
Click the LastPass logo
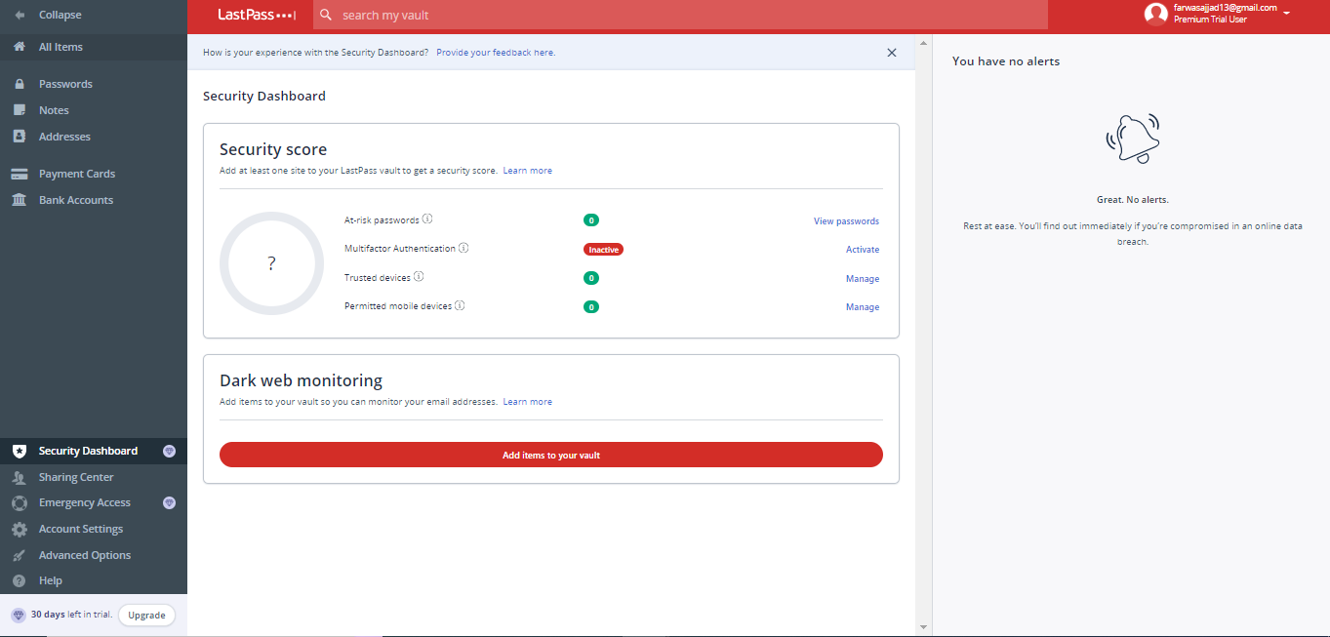(257, 16)
